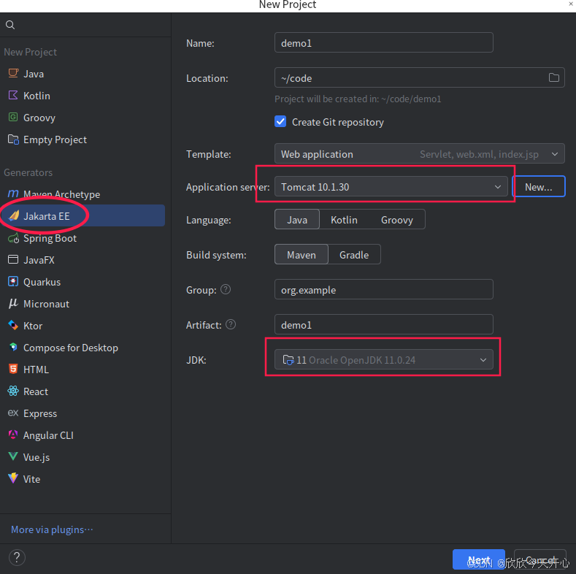576x574 pixels.
Task: Toggle Create Git repository checkbox
Action: coord(280,122)
